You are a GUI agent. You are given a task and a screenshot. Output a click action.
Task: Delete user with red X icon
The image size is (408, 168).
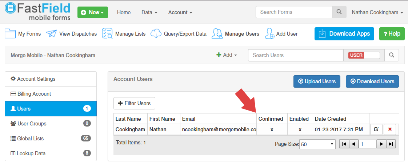[390, 129]
